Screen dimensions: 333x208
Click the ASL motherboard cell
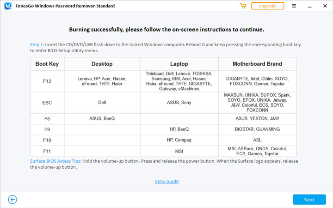(x=257, y=141)
